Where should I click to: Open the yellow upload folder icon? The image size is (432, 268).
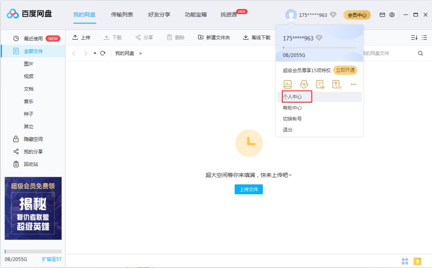pos(417,261)
